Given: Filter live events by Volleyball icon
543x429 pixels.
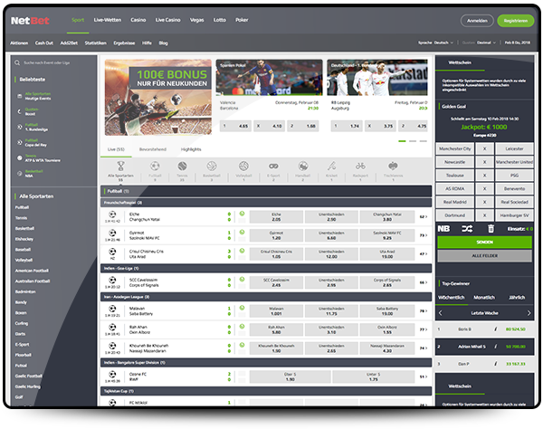Looking at the screenshot, I should [x=243, y=167].
